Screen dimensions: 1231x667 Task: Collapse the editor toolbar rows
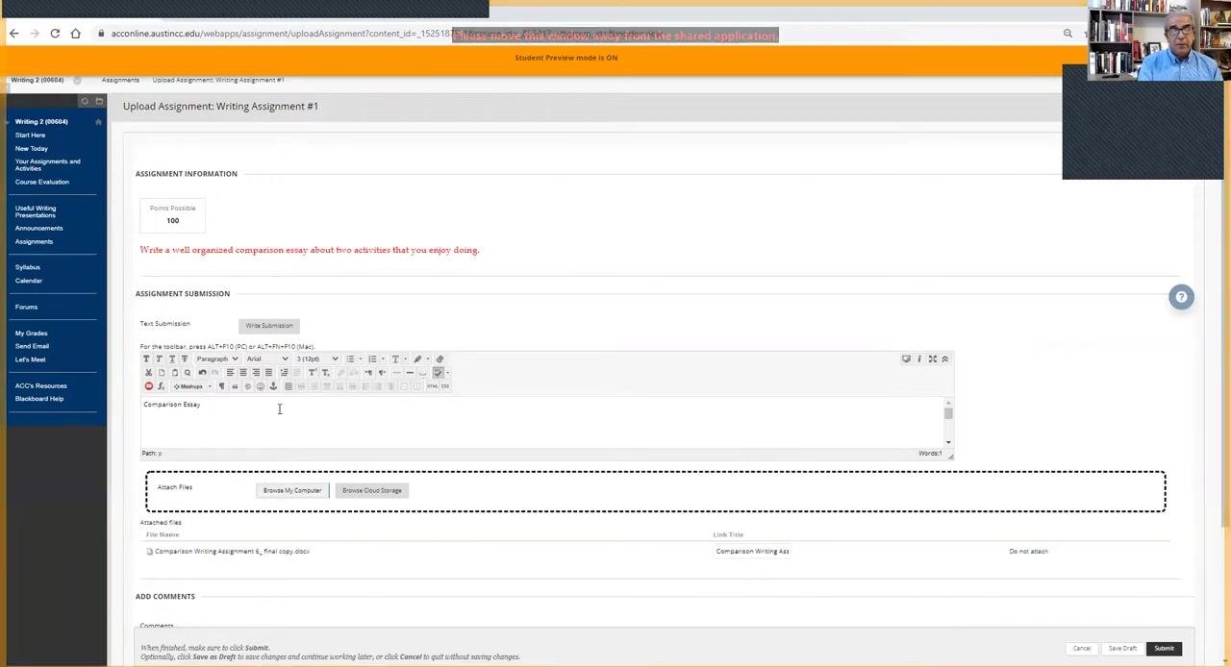[944, 358]
